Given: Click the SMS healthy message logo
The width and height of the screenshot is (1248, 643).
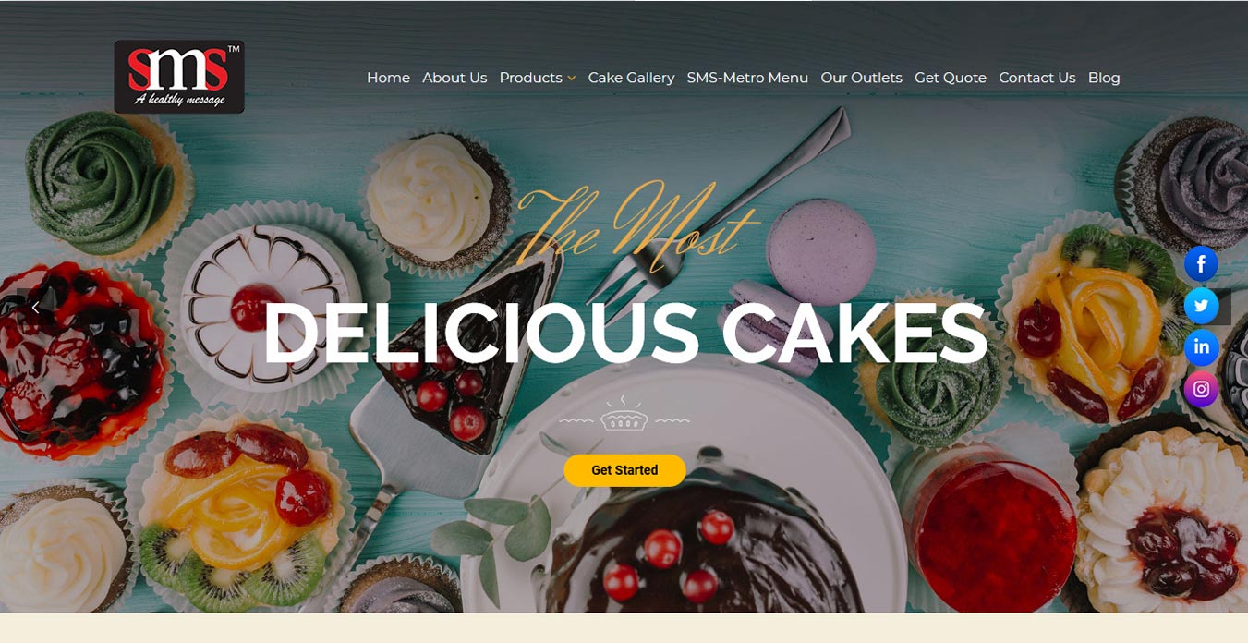Looking at the screenshot, I should pos(179,77).
